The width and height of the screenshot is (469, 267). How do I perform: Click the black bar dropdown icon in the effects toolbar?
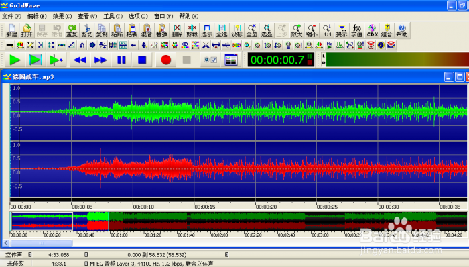click(10, 45)
